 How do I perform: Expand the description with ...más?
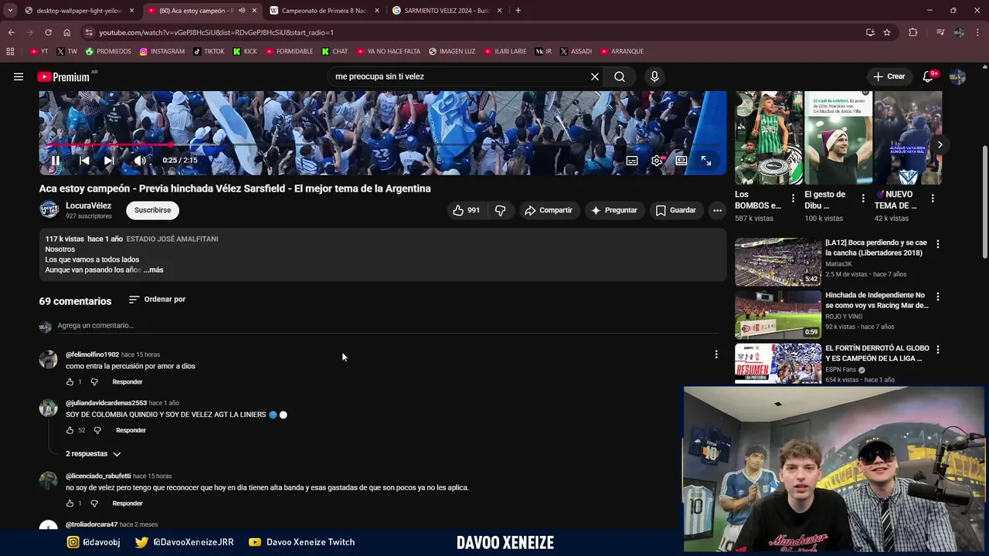(x=153, y=270)
